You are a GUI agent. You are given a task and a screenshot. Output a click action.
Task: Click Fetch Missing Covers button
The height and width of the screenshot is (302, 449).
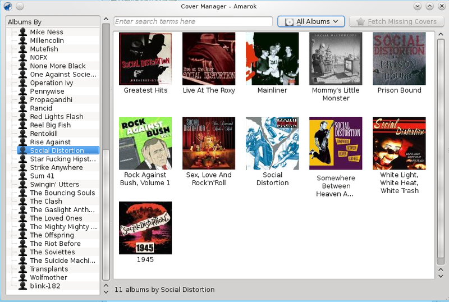(397, 21)
